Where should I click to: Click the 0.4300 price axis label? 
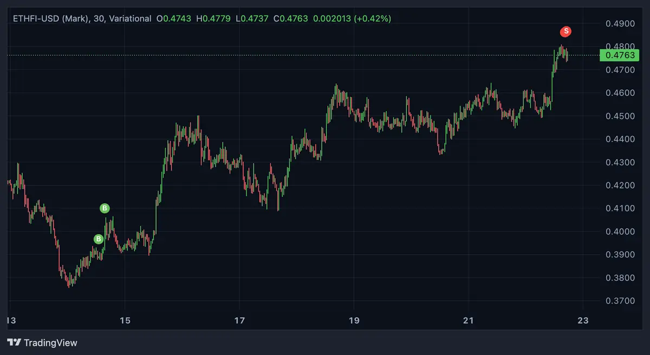click(621, 162)
